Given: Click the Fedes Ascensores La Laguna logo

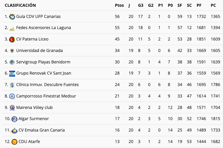Looking at the screenshot, I should pos(12,28).
